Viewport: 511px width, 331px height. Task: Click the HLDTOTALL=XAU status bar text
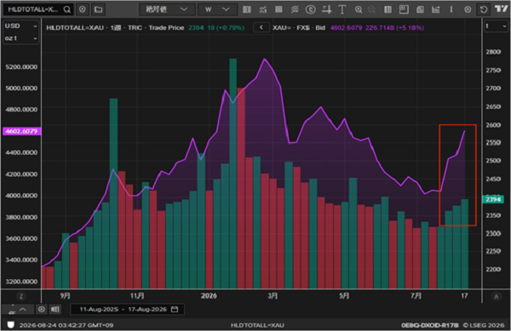point(257,325)
